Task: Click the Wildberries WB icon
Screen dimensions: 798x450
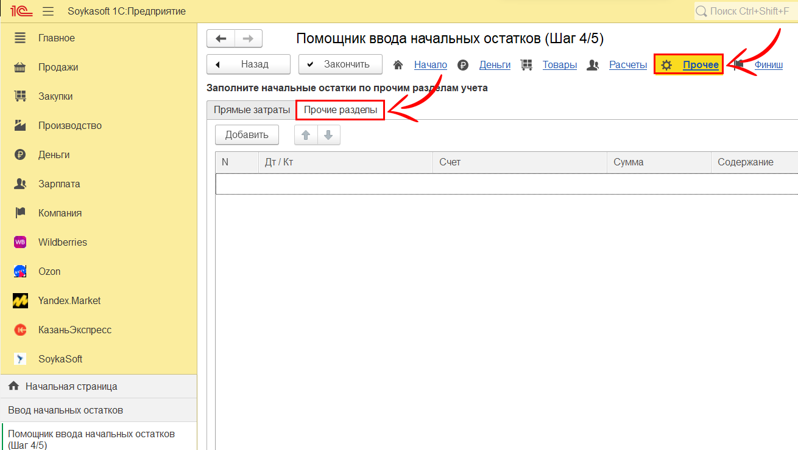Action: click(20, 242)
